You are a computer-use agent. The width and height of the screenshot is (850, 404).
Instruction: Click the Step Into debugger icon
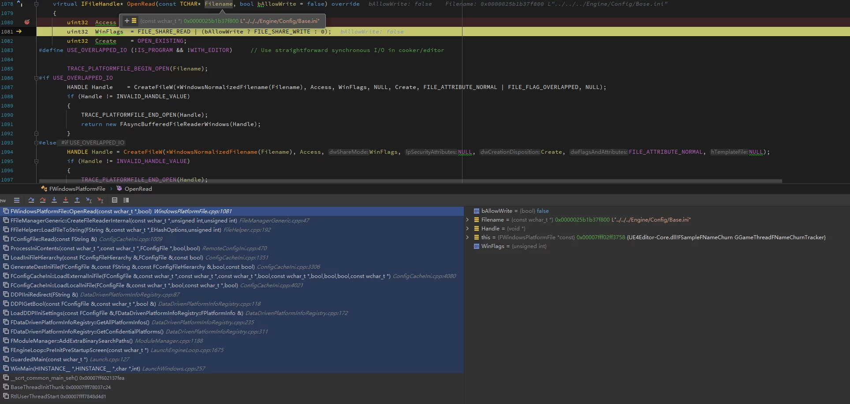(x=54, y=200)
